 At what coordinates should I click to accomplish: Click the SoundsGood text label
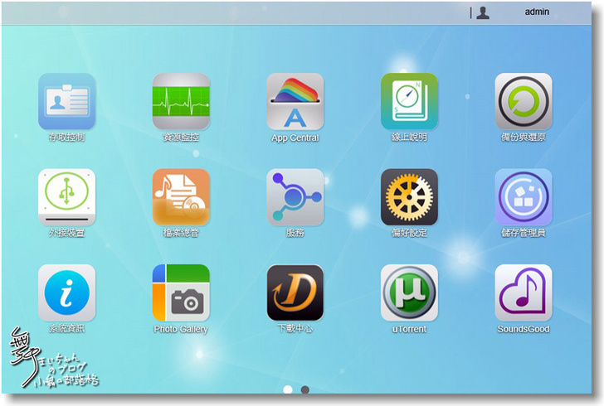pyautogui.click(x=524, y=329)
